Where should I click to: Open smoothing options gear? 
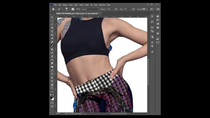click(x=144, y=9)
